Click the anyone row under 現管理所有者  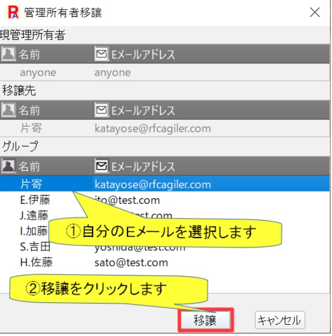click(x=165, y=72)
